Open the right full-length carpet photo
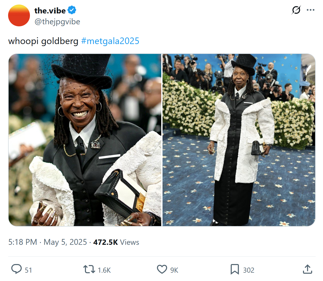This screenshot has width=323, height=281. (239, 140)
